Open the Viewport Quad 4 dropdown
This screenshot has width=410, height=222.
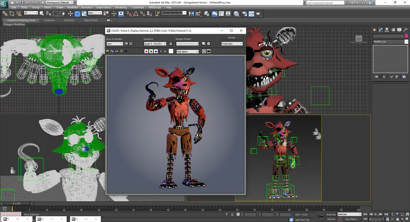[155, 44]
